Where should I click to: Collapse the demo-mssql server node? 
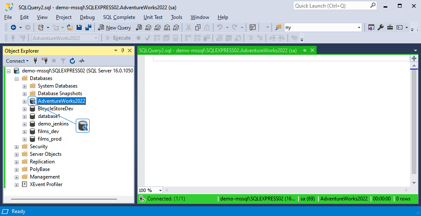tap(8, 71)
